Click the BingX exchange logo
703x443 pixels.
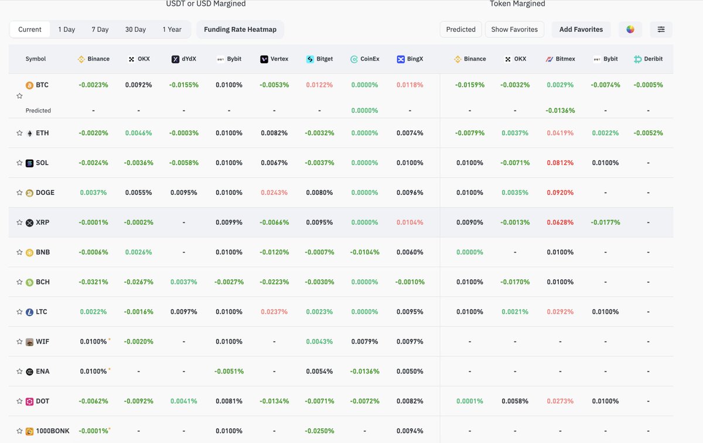point(401,59)
